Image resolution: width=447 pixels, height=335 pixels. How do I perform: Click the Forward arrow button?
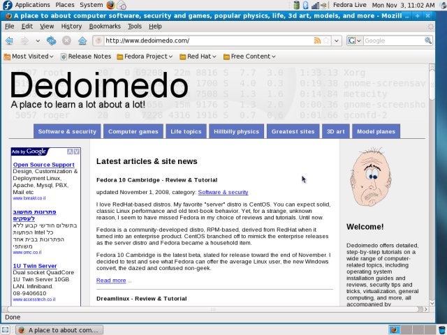[25, 40]
